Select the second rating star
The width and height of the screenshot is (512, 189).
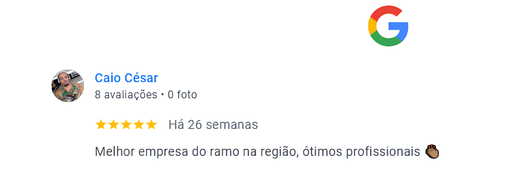click(x=113, y=125)
